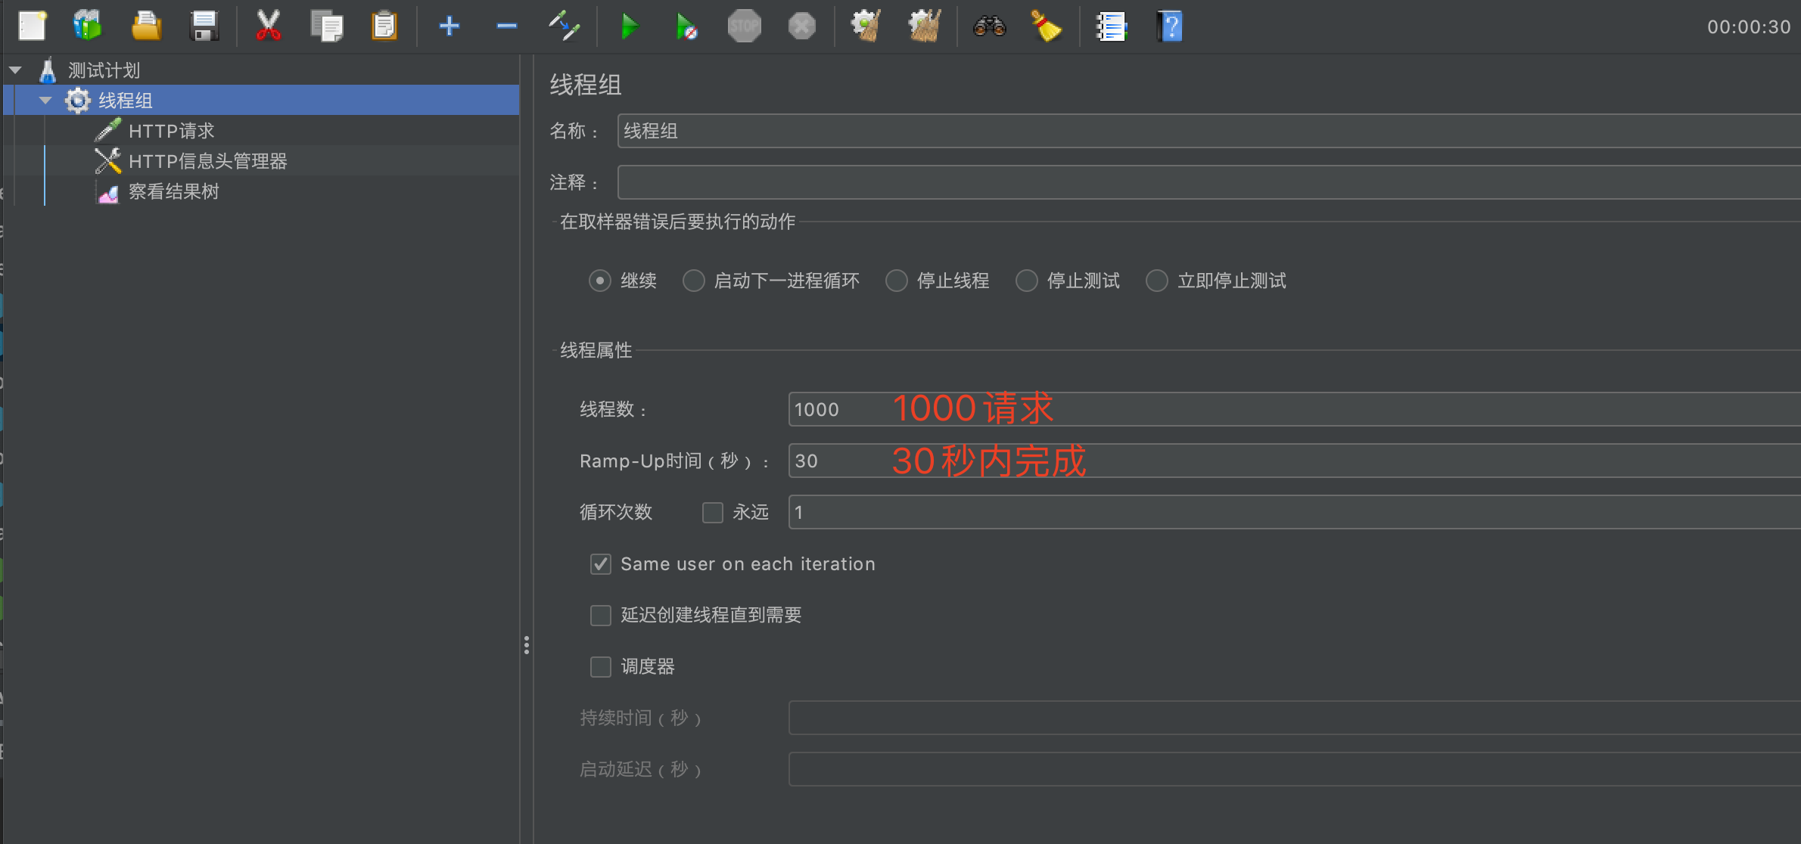Select 察看结果树 in the tree
Image resolution: width=1801 pixels, height=844 pixels.
174,191
